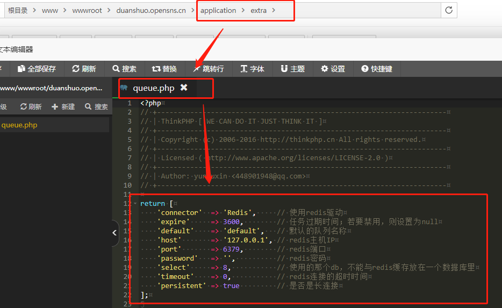Image resolution: width=502 pixels, height=308 pixels.
Task: Collapse the sidebar with the left chevron
Action: (114, 233)
